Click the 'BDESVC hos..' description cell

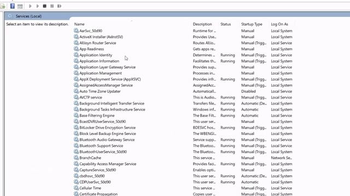(x=205, y=127)
